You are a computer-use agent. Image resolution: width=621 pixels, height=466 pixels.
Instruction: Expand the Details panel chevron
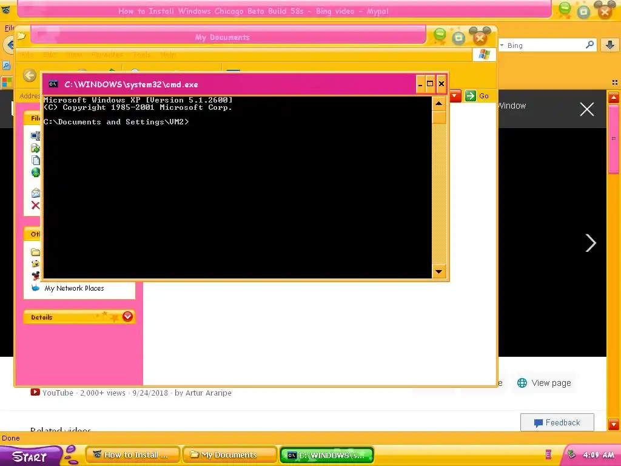[127, 316]
